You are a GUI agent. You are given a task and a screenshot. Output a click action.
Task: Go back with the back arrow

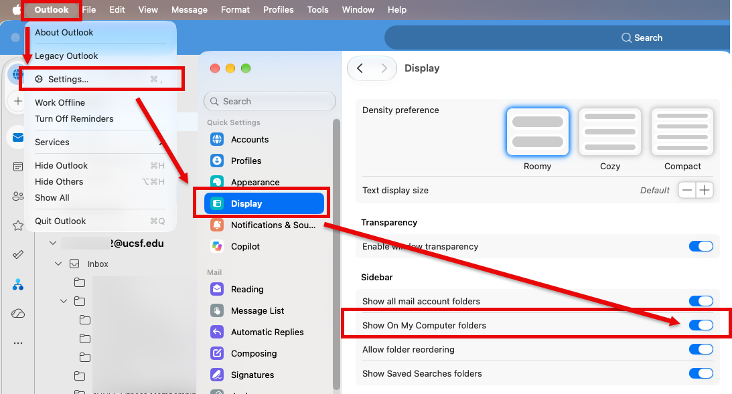[x=360, y=68]
